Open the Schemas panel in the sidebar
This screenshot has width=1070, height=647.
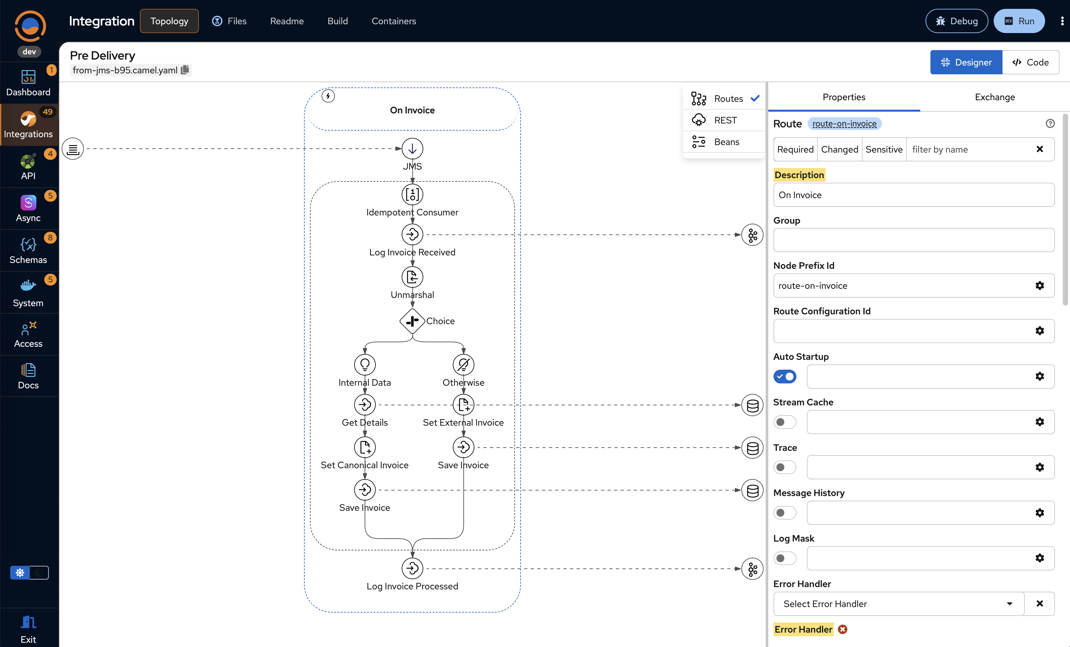pyautogui.click(x=28, y=250)
